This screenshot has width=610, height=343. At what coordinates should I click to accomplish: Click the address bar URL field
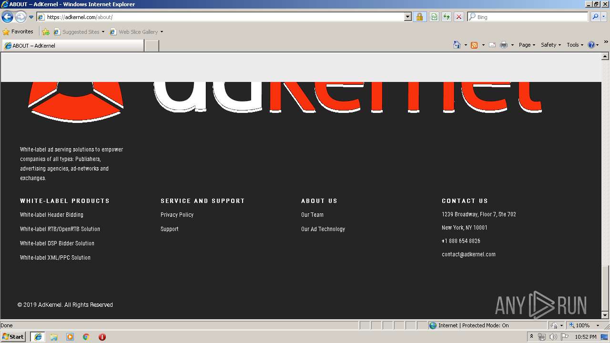coord(221,17)
